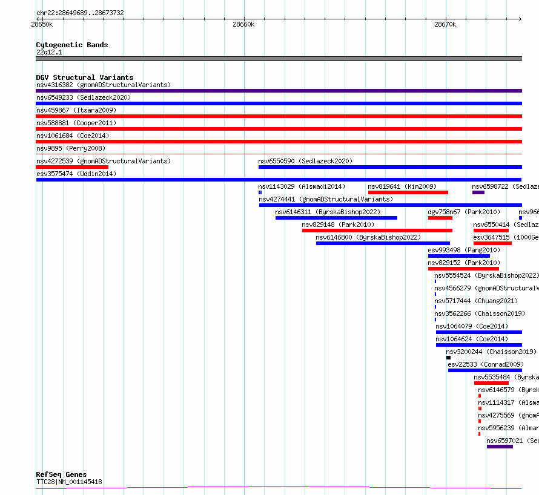Select the dgv758n67 (Park2010) red bar
This screenshot has height=495, width=539.
(440, 218)
